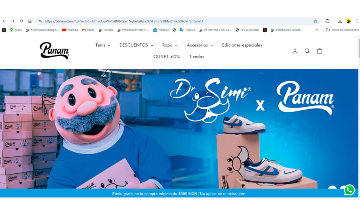Show more hidden bookmarks chevron
The height and width of the screenshot is (215, 360).
pos(317,30)
